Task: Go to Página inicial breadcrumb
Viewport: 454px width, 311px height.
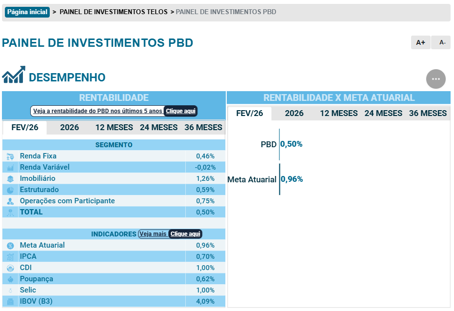Action: point(27,12)
